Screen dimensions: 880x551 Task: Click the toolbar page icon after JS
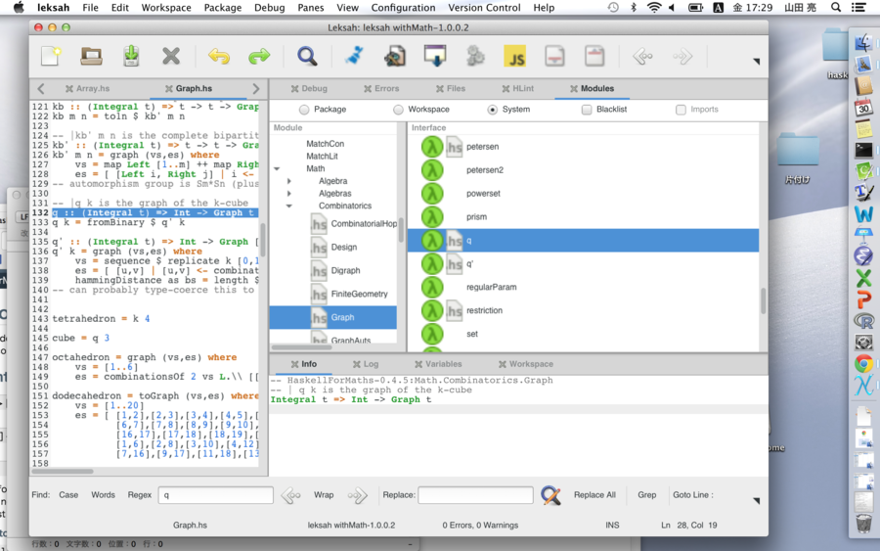point(554,56)
